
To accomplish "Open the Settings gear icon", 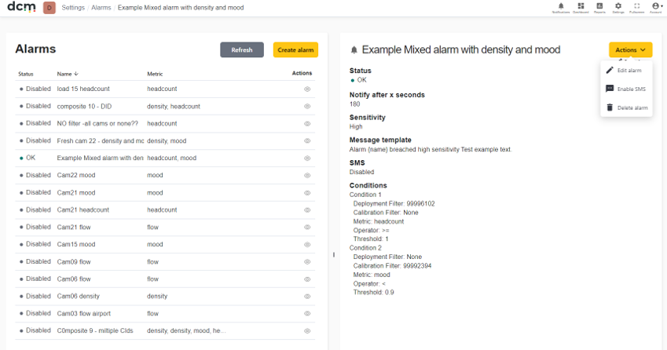I will [618, 7].
